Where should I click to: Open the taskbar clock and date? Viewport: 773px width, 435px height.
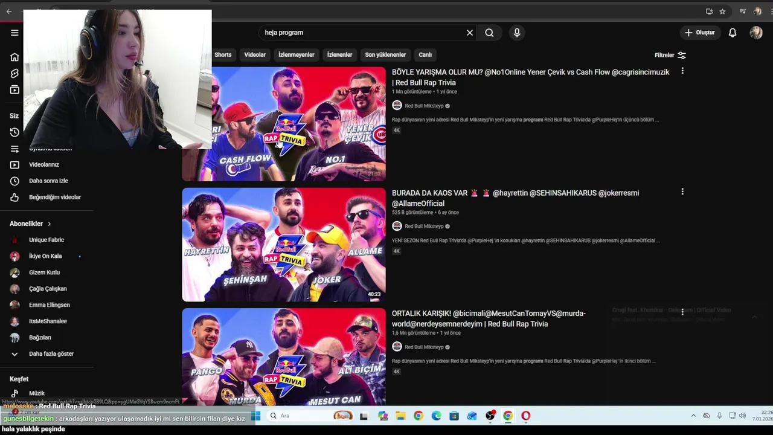[x=763, y=416]
